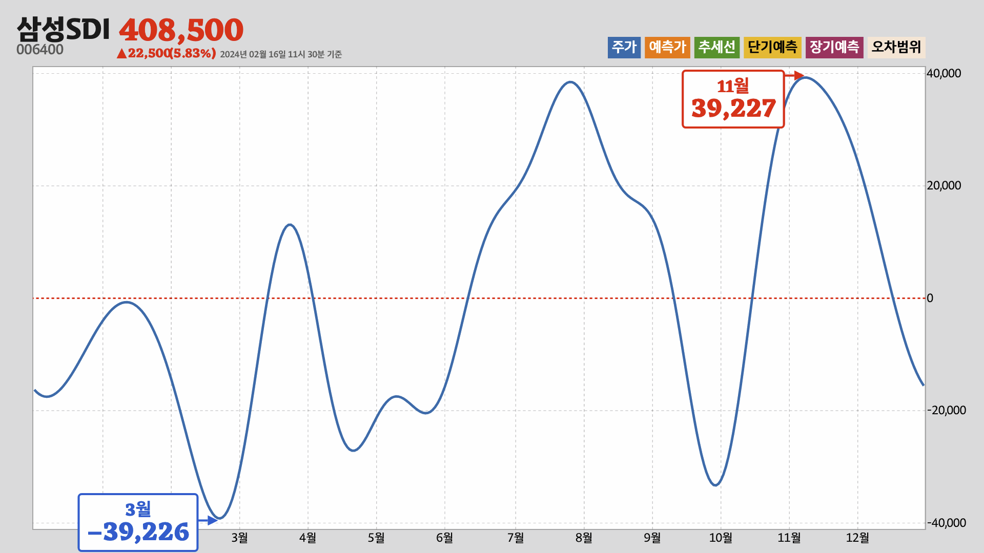Click the -20,000 y-axis label

point(946,410)
